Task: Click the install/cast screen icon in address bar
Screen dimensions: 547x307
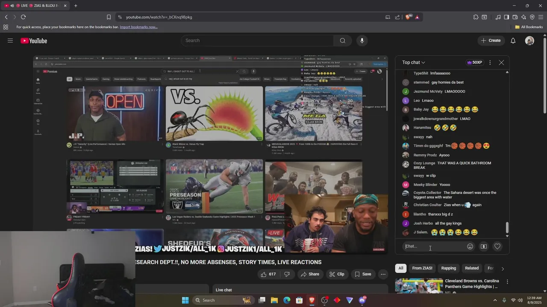Action: (x=388, y=17)
